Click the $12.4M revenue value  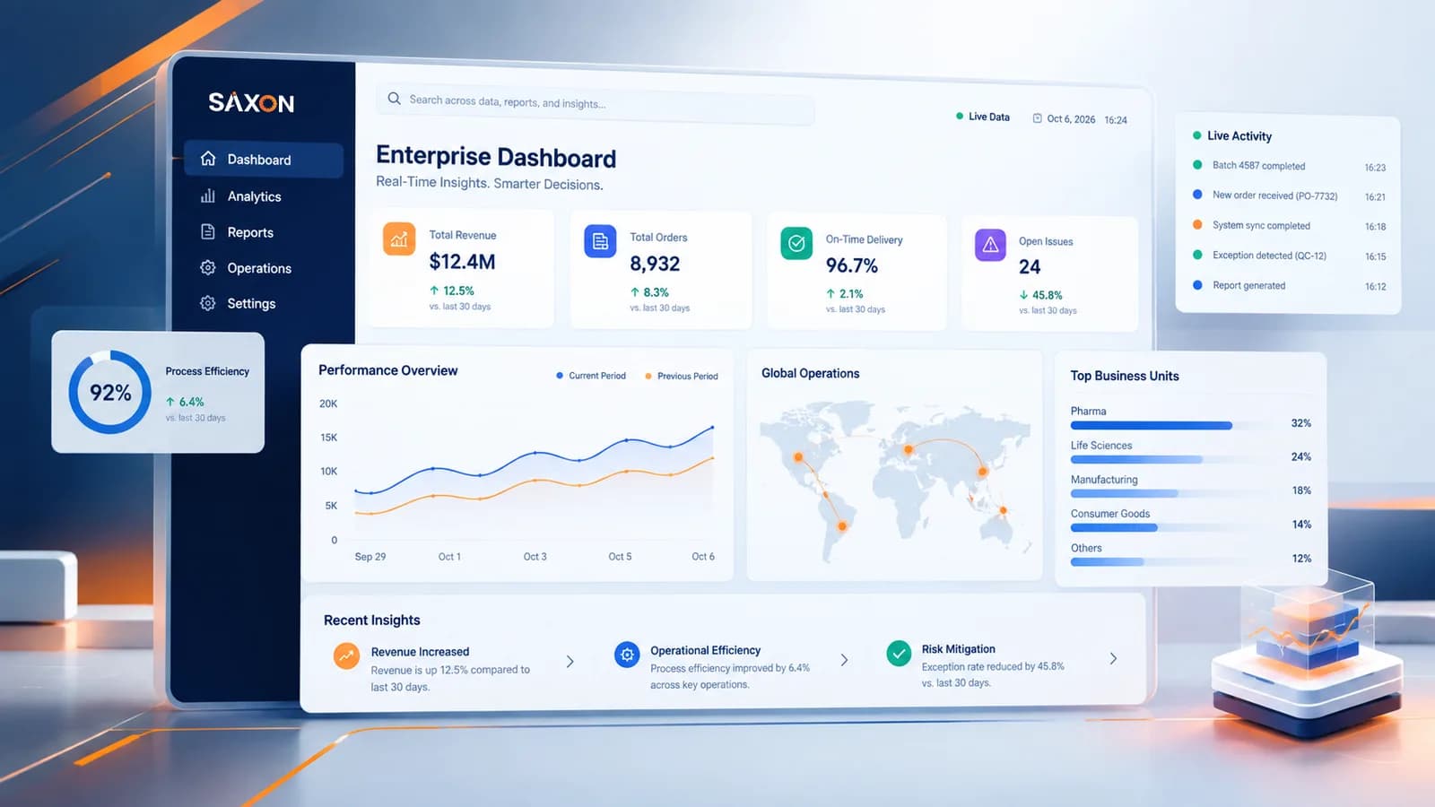tap(462, 262)
